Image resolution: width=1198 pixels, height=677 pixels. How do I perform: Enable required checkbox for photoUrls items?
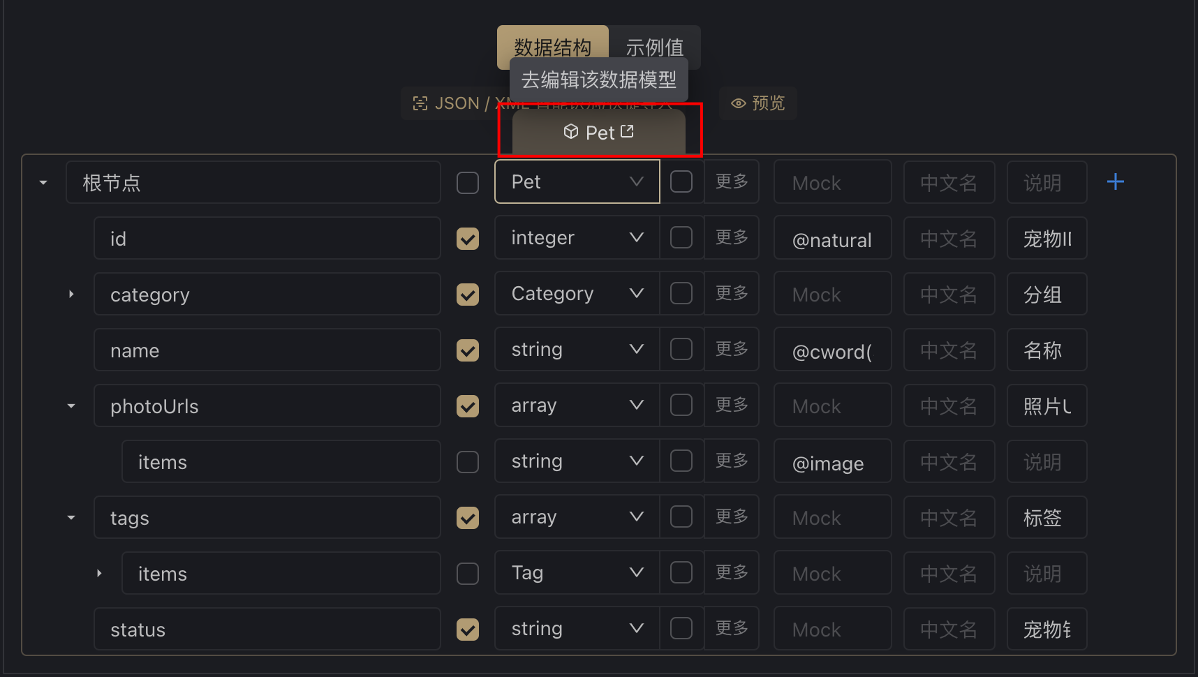pyautogui.click(x=468, y=462)
